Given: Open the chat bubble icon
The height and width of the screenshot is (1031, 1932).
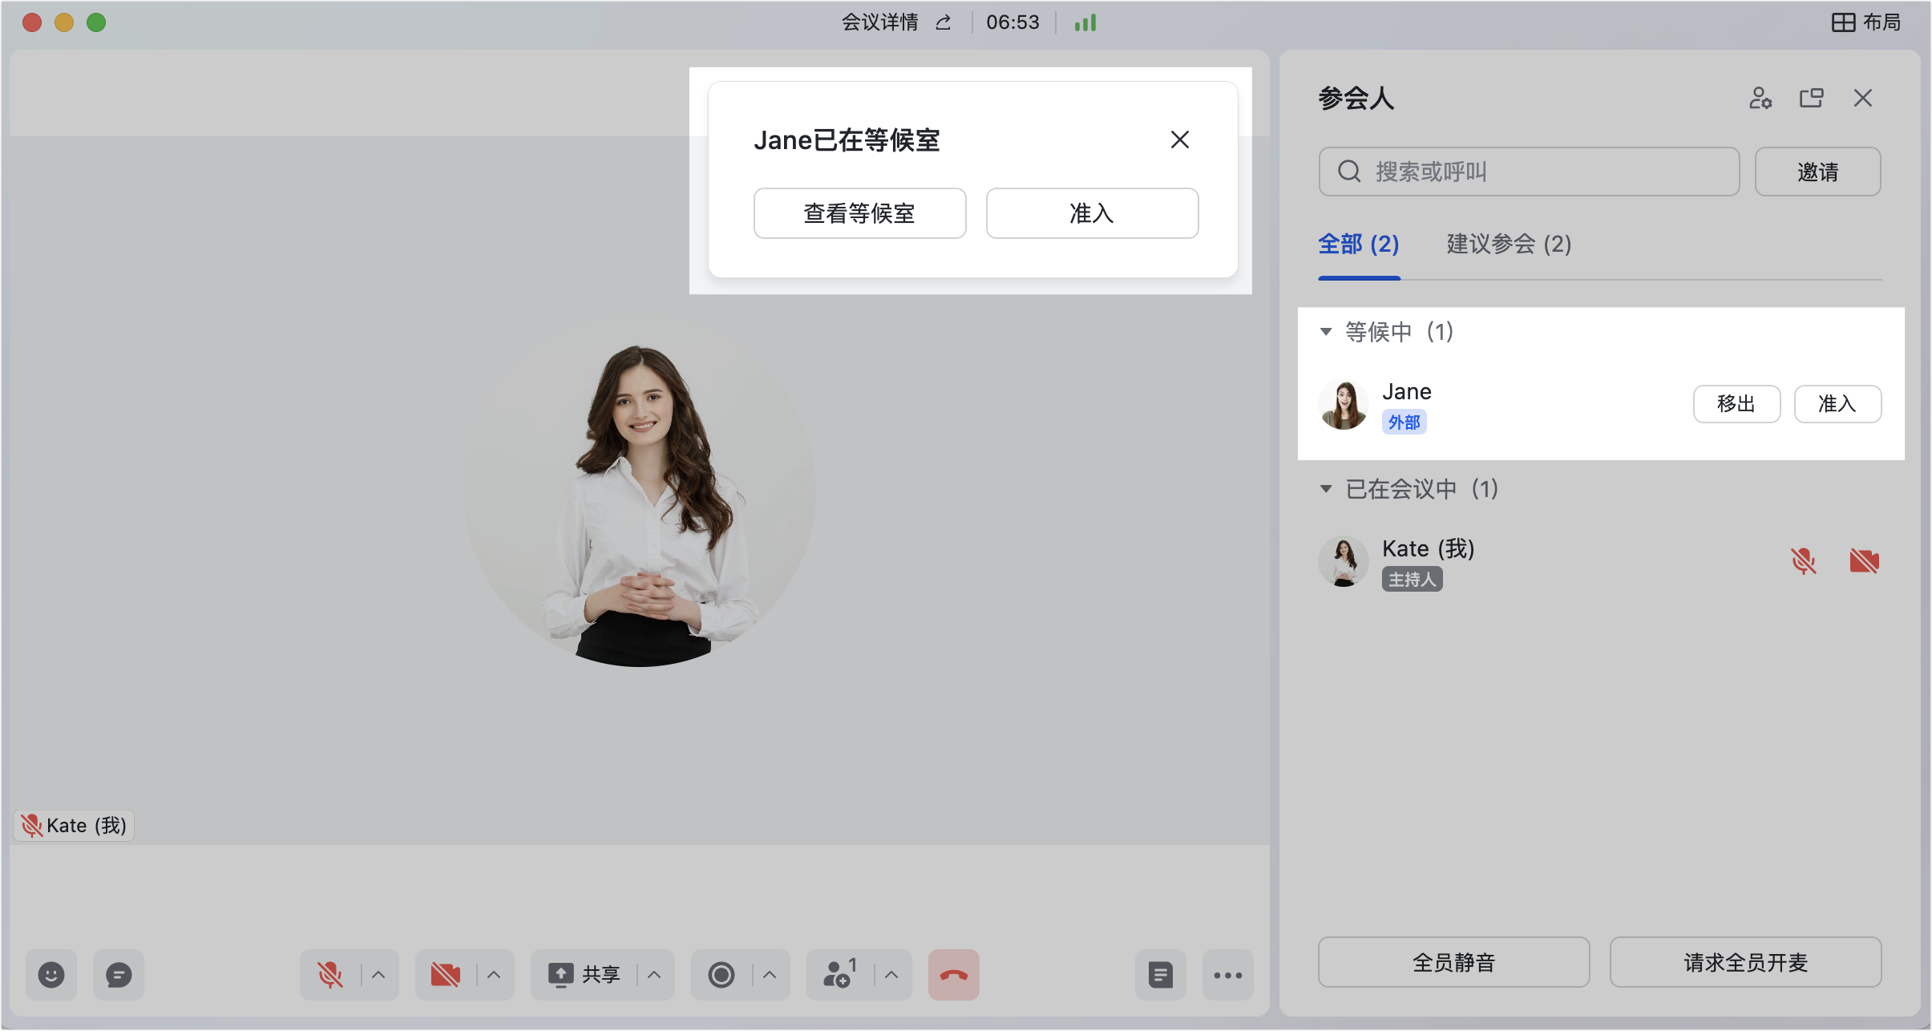Looking at the screenshot, I should tap(119, 975).
